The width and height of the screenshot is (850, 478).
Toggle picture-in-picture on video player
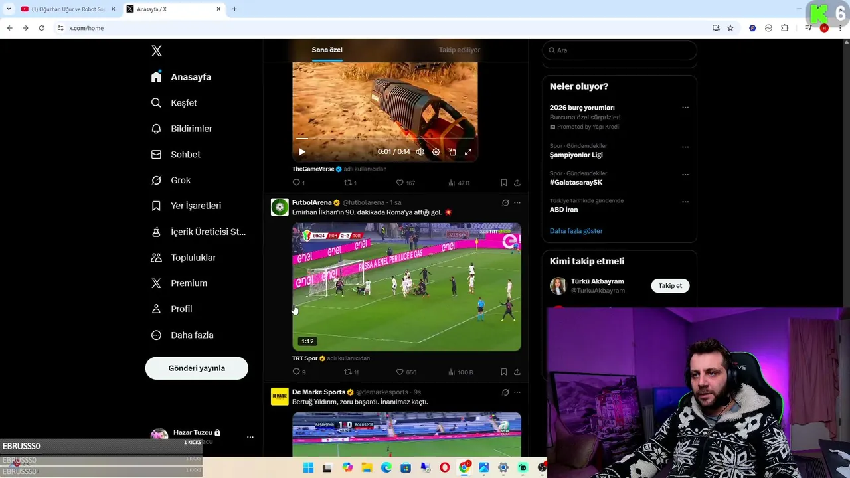[x=452, y=152]
